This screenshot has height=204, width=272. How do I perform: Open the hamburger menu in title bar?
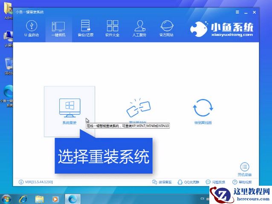pos(237,12)
